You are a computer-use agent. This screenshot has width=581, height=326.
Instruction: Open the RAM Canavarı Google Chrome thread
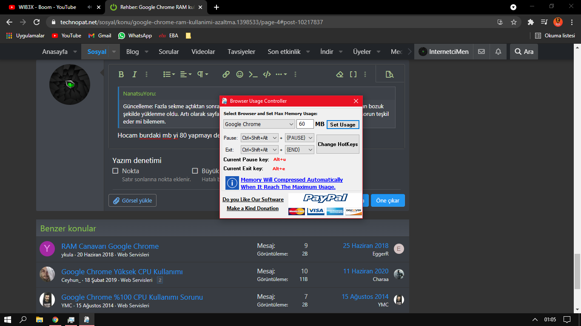click(x=110, y=246)
